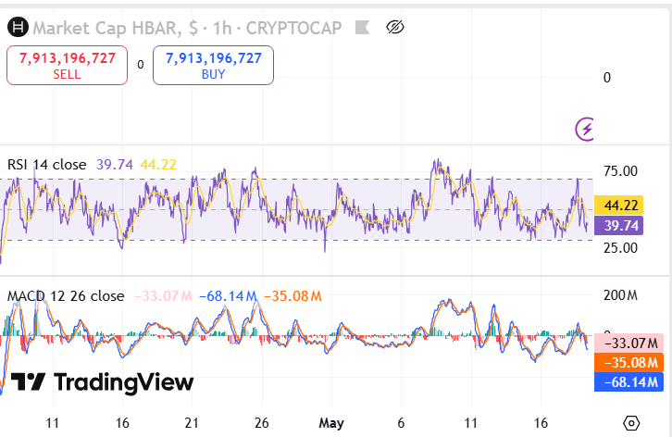Click the 6 date on time axis
The height and width of the screenshot is (437, 672).
pos(401,423)
